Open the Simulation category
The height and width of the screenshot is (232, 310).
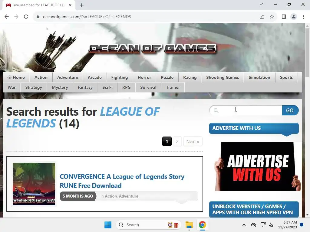coord(259,77)
